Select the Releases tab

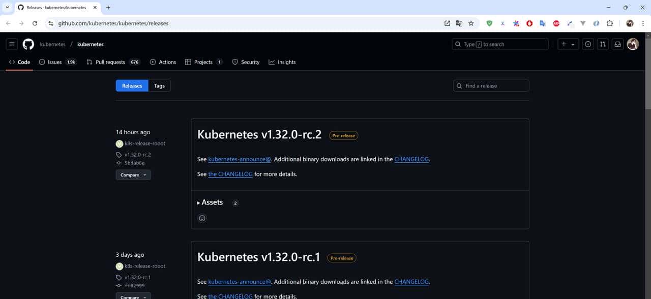(132, 85)
